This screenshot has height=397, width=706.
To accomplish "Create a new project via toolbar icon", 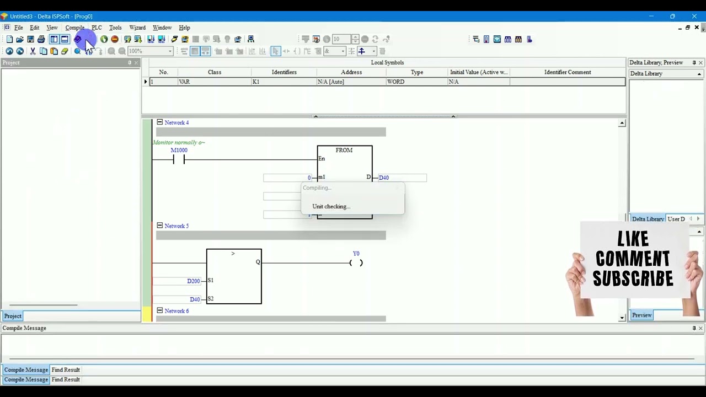I will (x=9, y=39).
